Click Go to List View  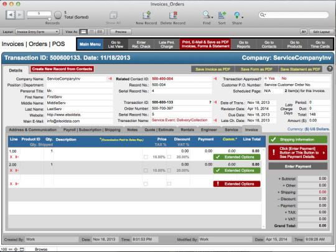click(116, 44)
